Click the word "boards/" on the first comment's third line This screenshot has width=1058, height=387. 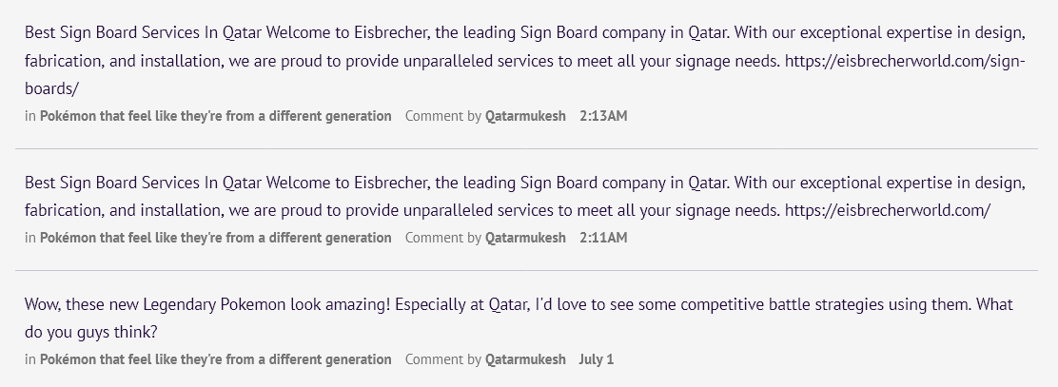coord(51,89)
